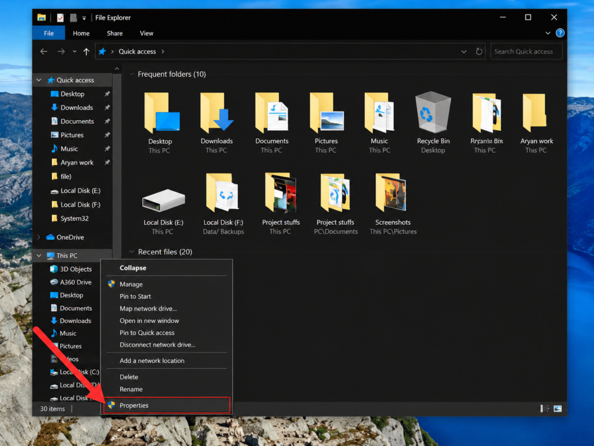Click the back navigation arrow
594x446 pixels.
click(x=44, y=51)
